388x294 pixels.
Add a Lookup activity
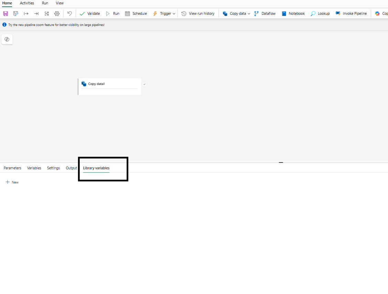click(320, 14)
